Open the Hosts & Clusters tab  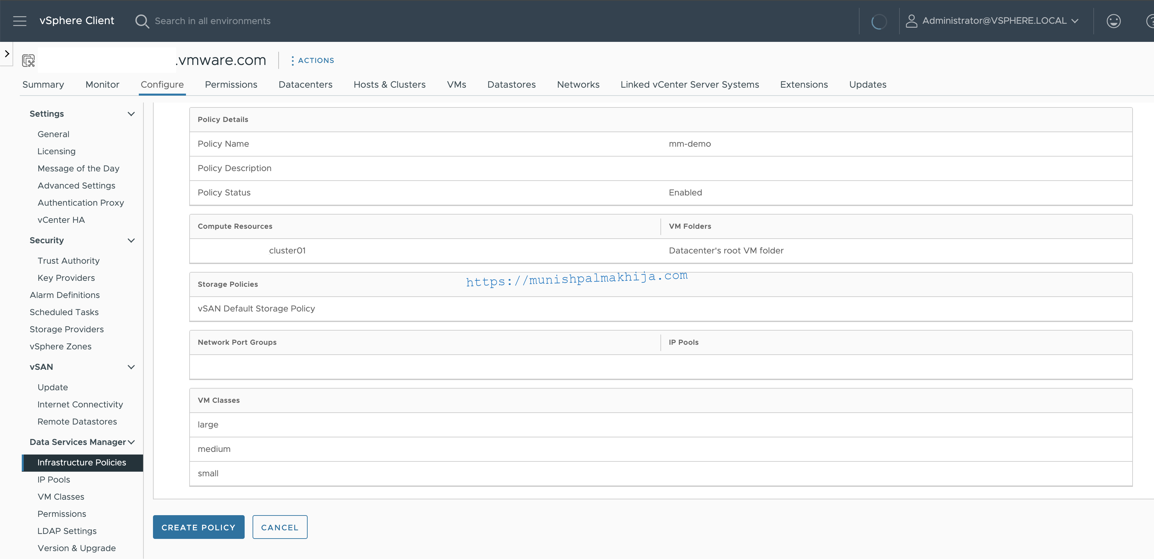pyautogui.click(x=389, y=85)
